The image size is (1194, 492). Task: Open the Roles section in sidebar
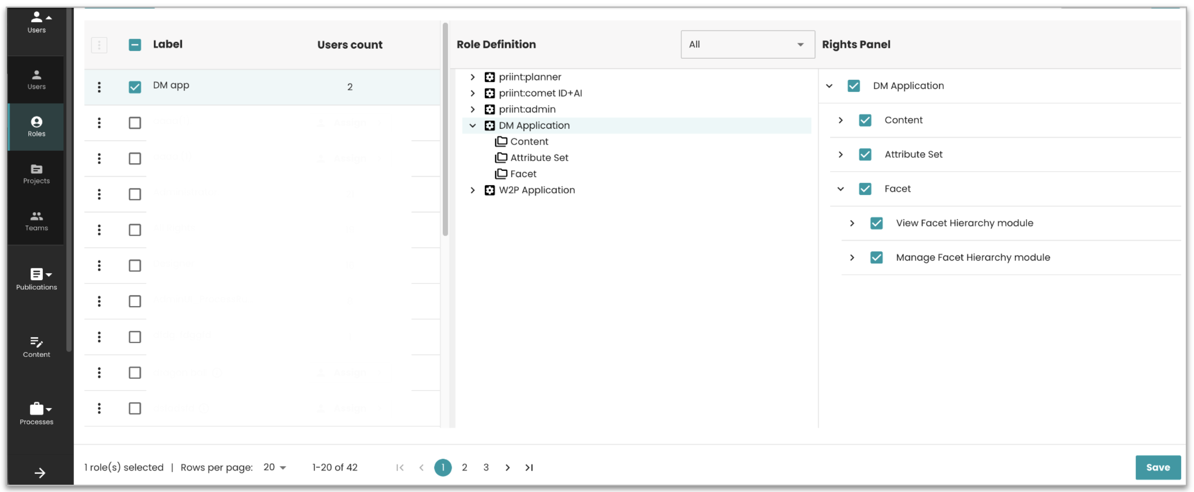click(36, 126)
